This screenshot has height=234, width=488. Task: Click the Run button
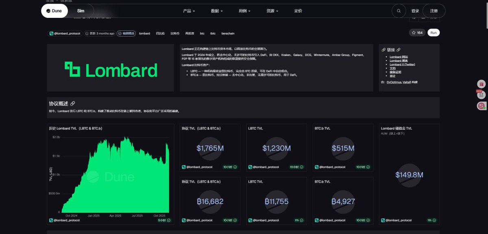[x=434, y=33]
